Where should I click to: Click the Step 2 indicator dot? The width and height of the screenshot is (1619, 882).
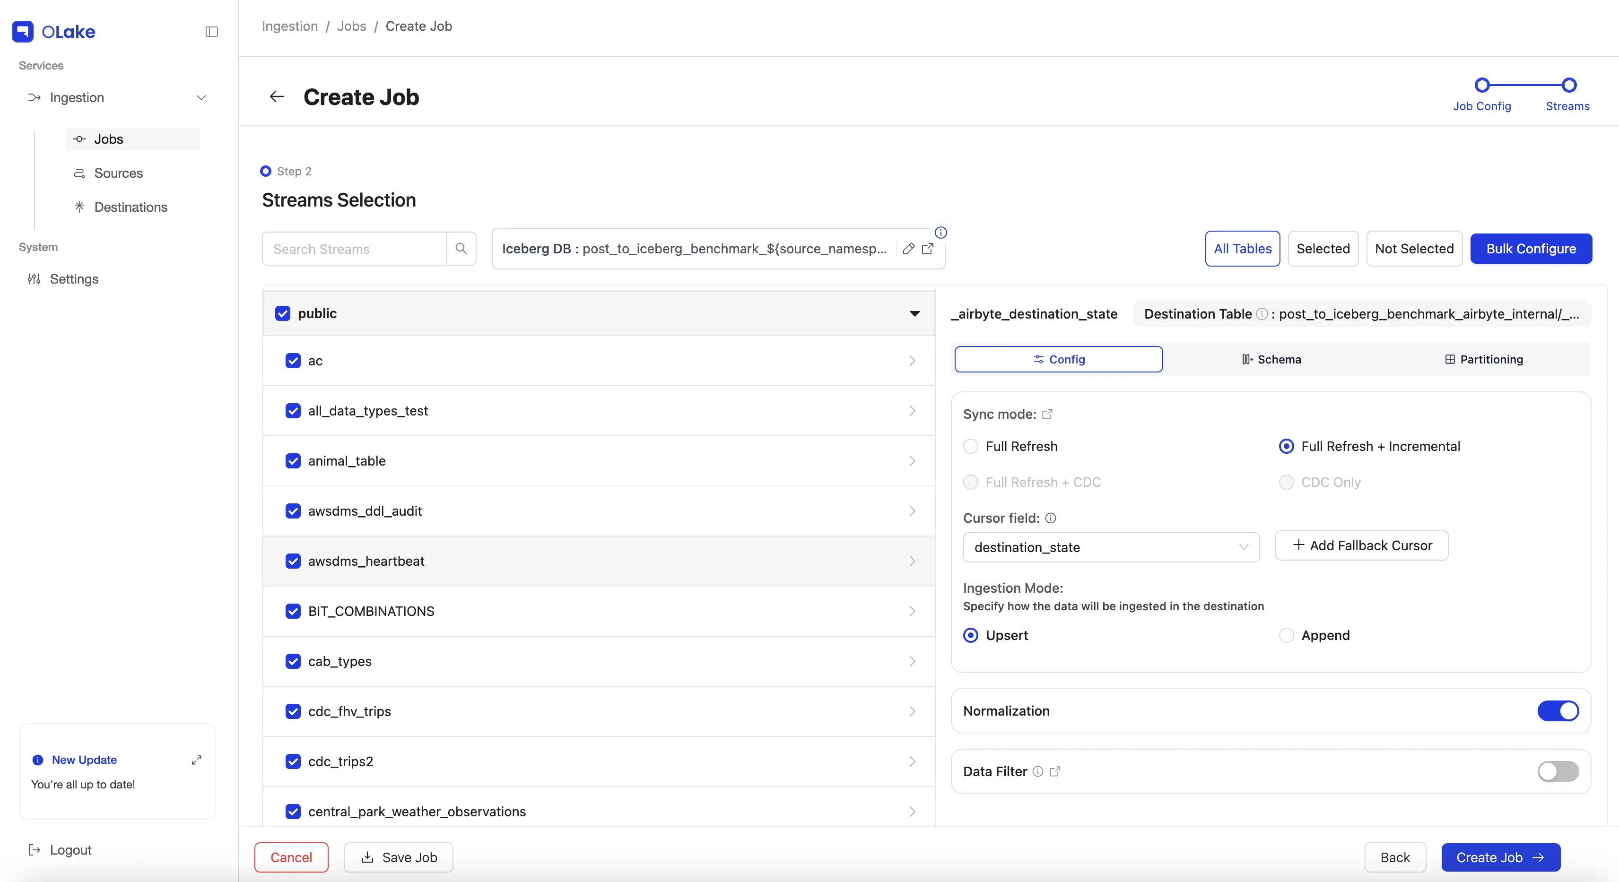click(x=266, y=171)
